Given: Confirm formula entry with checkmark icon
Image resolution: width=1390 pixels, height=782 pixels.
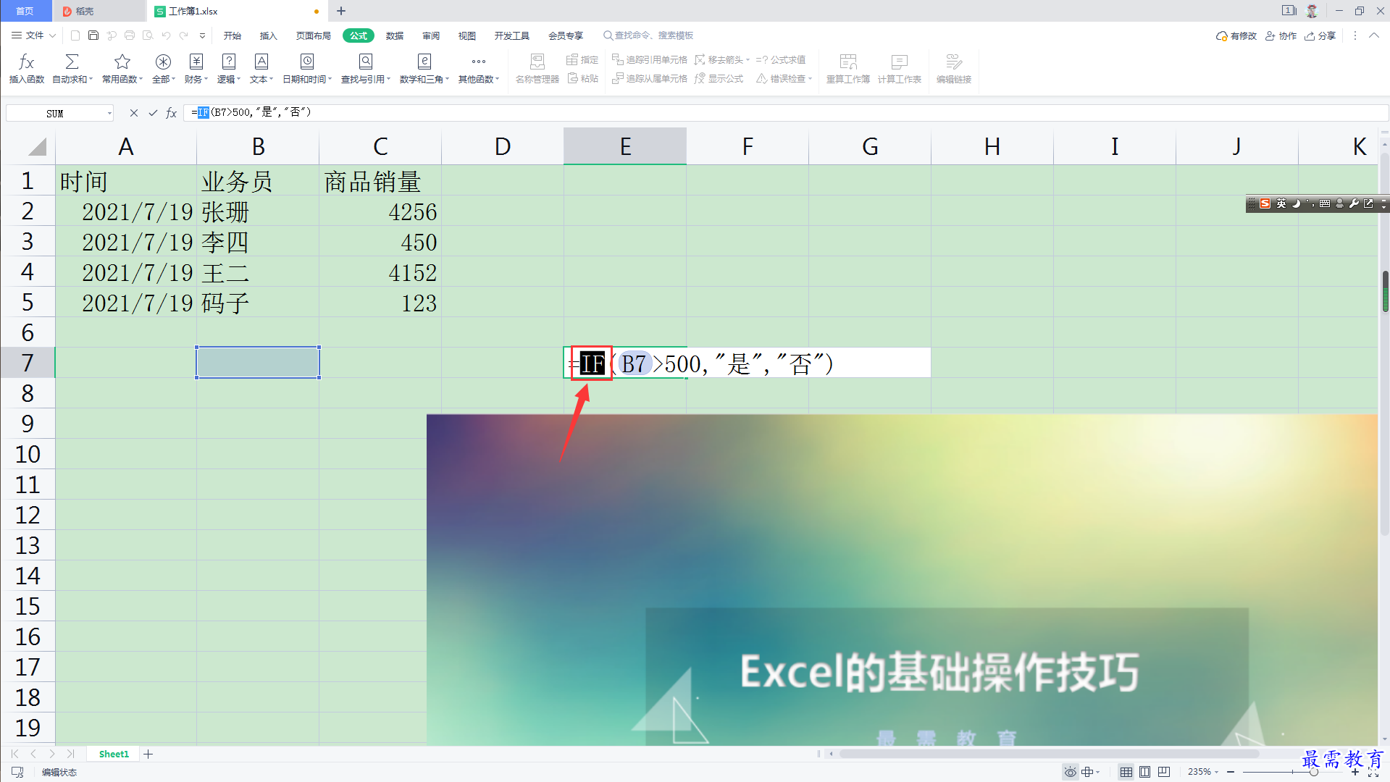Looking at the screenshot, I should pos(153,113).
